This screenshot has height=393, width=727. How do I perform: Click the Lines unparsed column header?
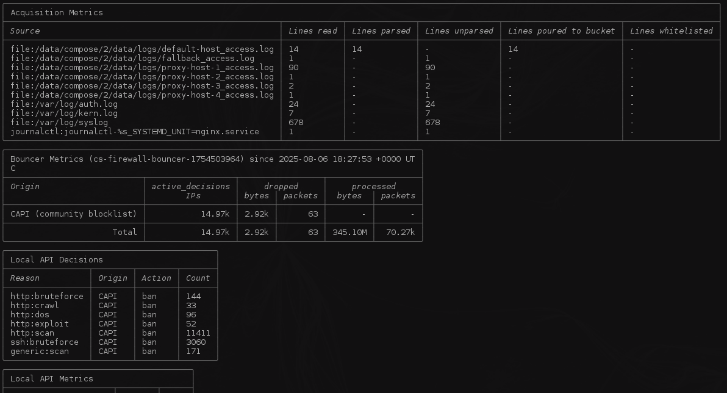(459, 31)
